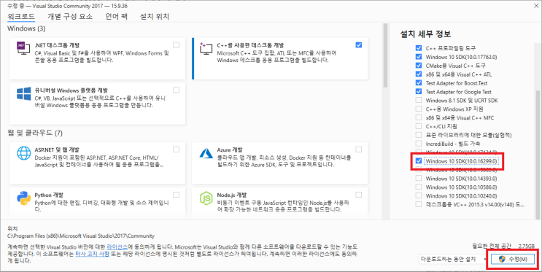The image size is (542, 272).
Task: Check Windows 8.1 SDK 및 UCRT SDK
Action: click(419, 100)
